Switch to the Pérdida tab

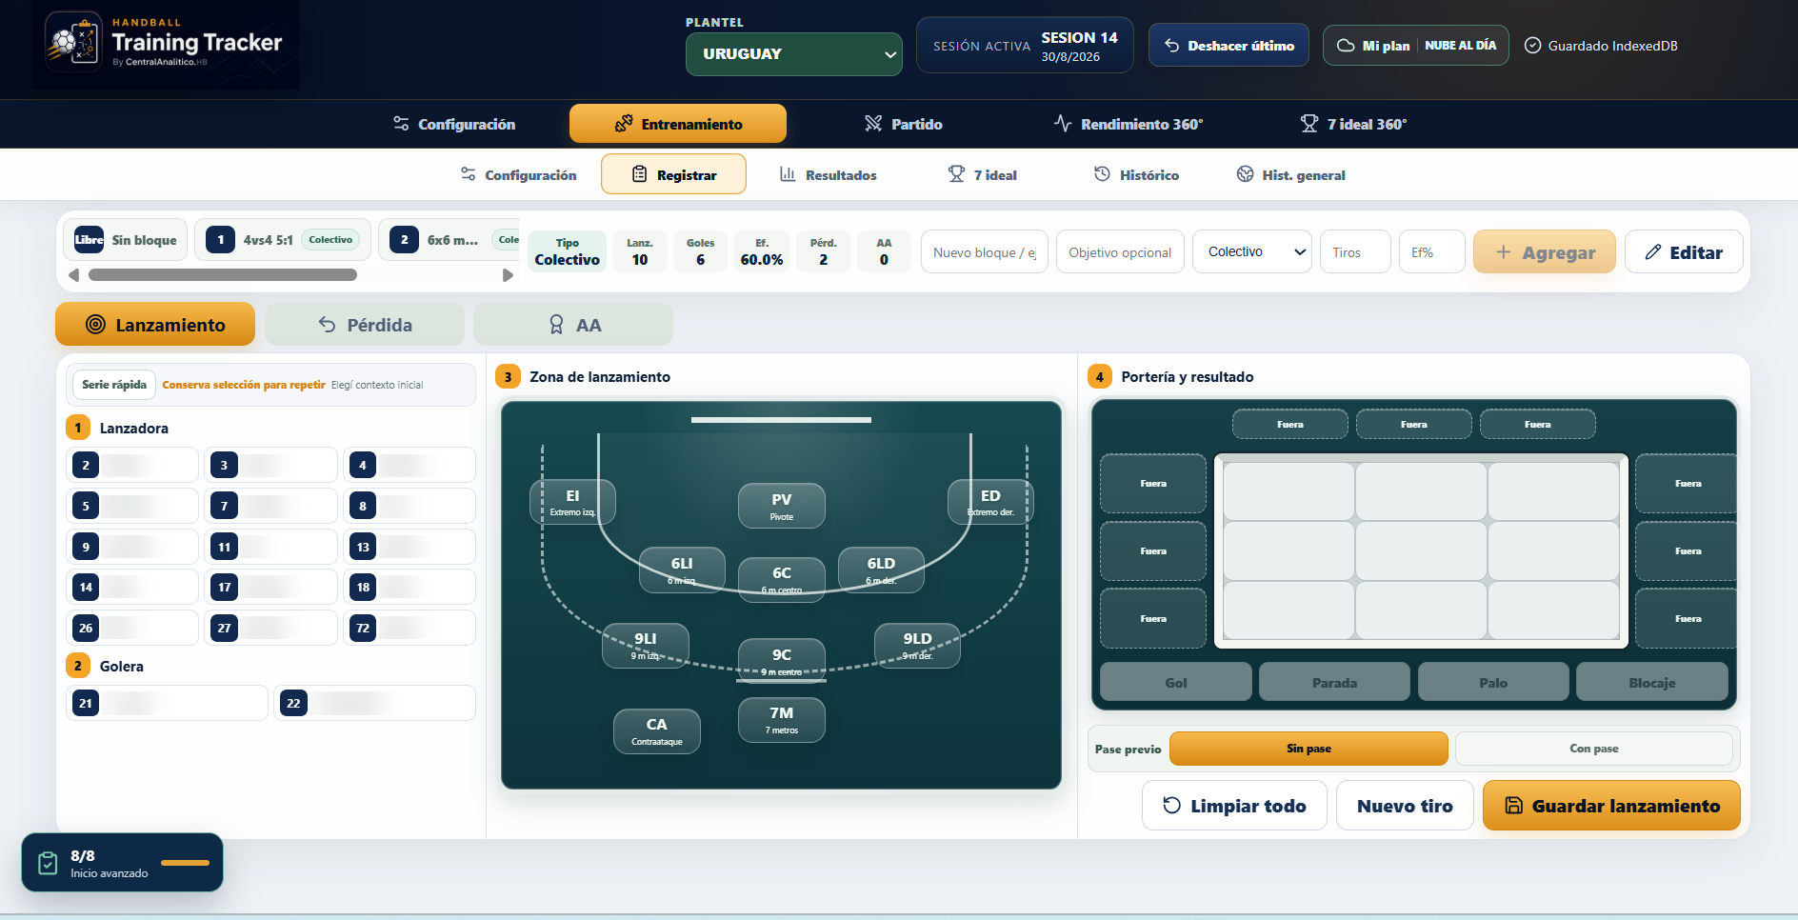pos(365,325)
